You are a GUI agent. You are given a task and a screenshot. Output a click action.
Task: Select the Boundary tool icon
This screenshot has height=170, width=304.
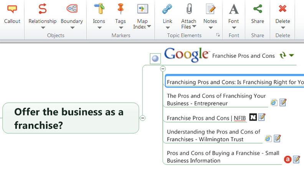point(72,9)
